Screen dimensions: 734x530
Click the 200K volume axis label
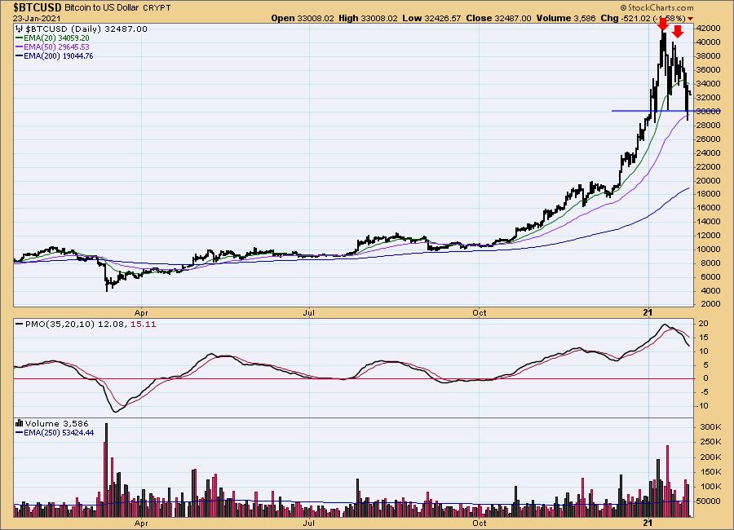click(x=710, y=457)
